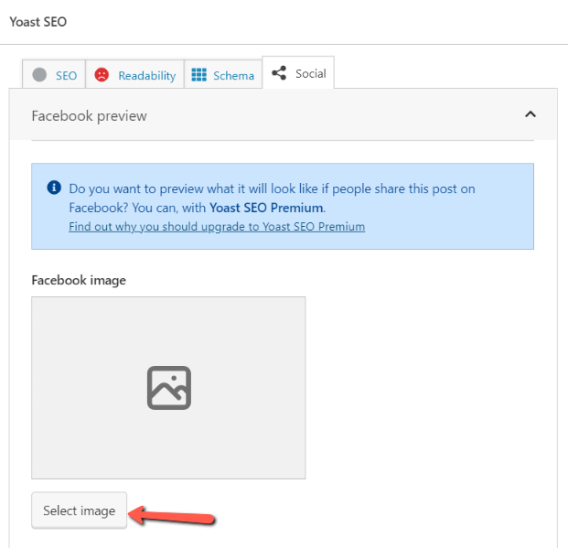Click the bold Yoast SEO Premium text
The height and width of the screenshot is (548, 568).
tap(266, 208)
